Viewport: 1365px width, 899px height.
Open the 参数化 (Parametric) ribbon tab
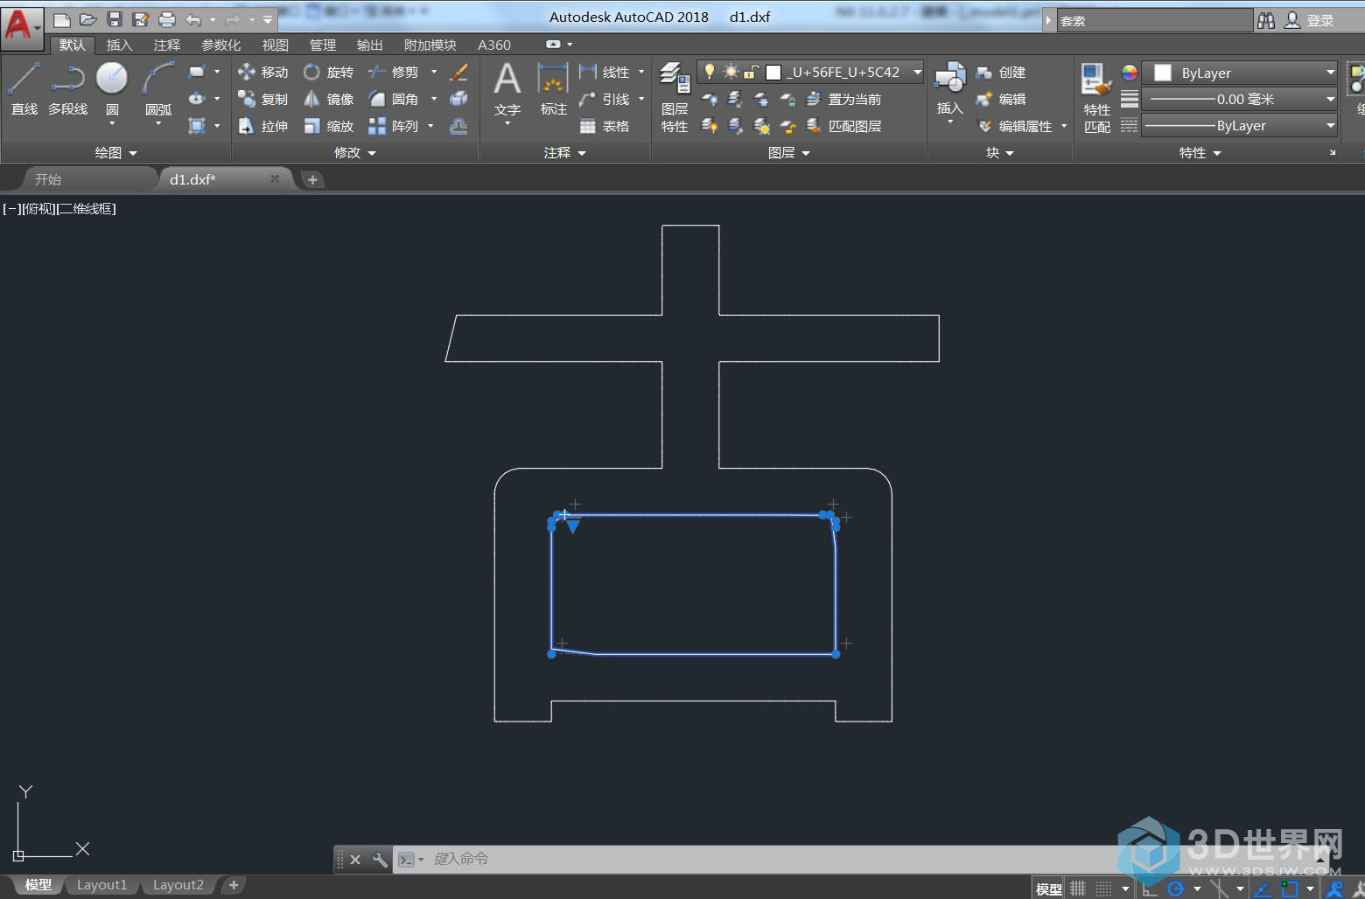pyautogui.click(x=220, y=45)
